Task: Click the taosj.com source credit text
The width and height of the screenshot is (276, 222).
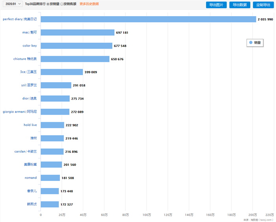Action: [x=258, y=220]
